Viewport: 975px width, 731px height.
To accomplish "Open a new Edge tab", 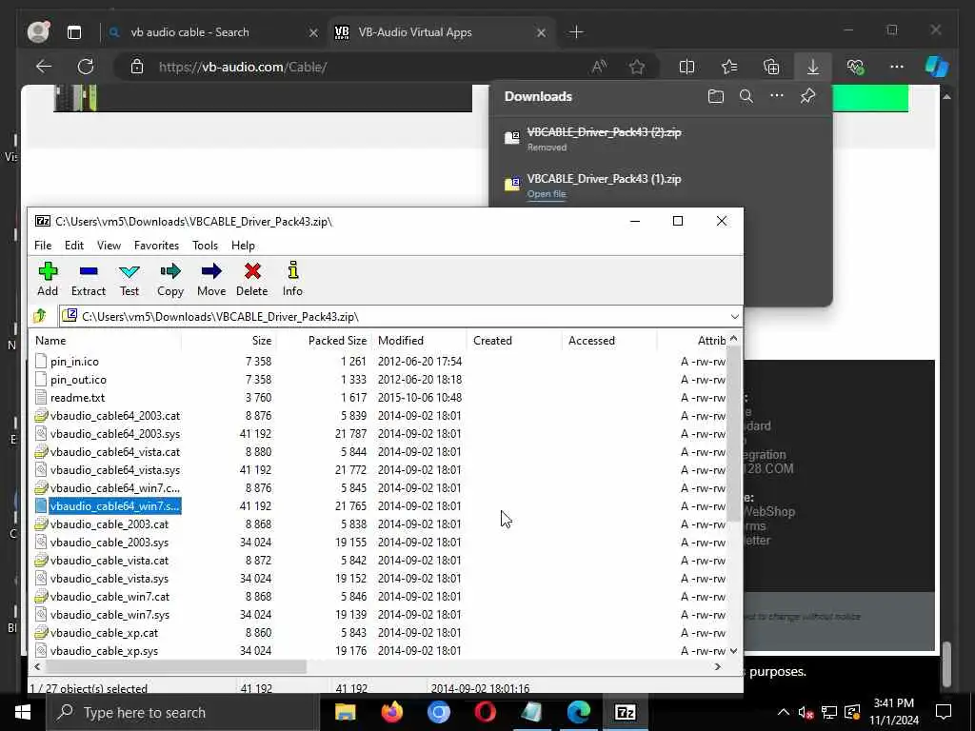I will tap(576, 32).
